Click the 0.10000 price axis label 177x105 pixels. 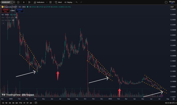(173, 81)
